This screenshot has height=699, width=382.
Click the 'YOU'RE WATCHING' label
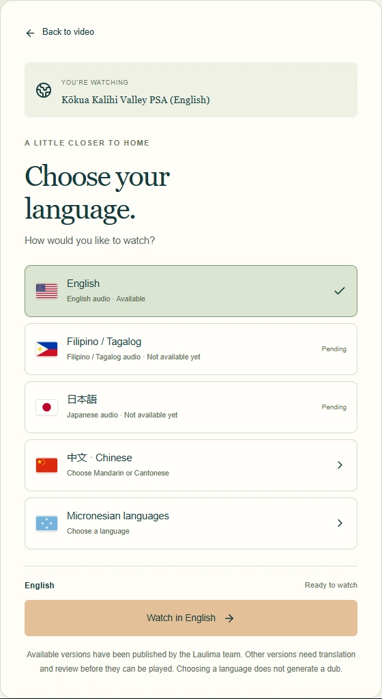coord(95,83)
